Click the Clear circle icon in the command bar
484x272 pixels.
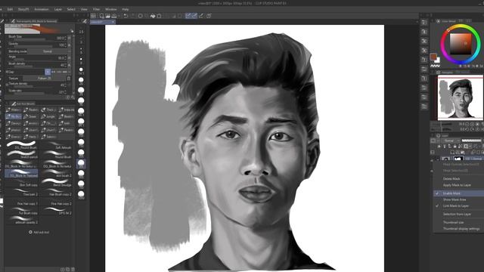141,16
